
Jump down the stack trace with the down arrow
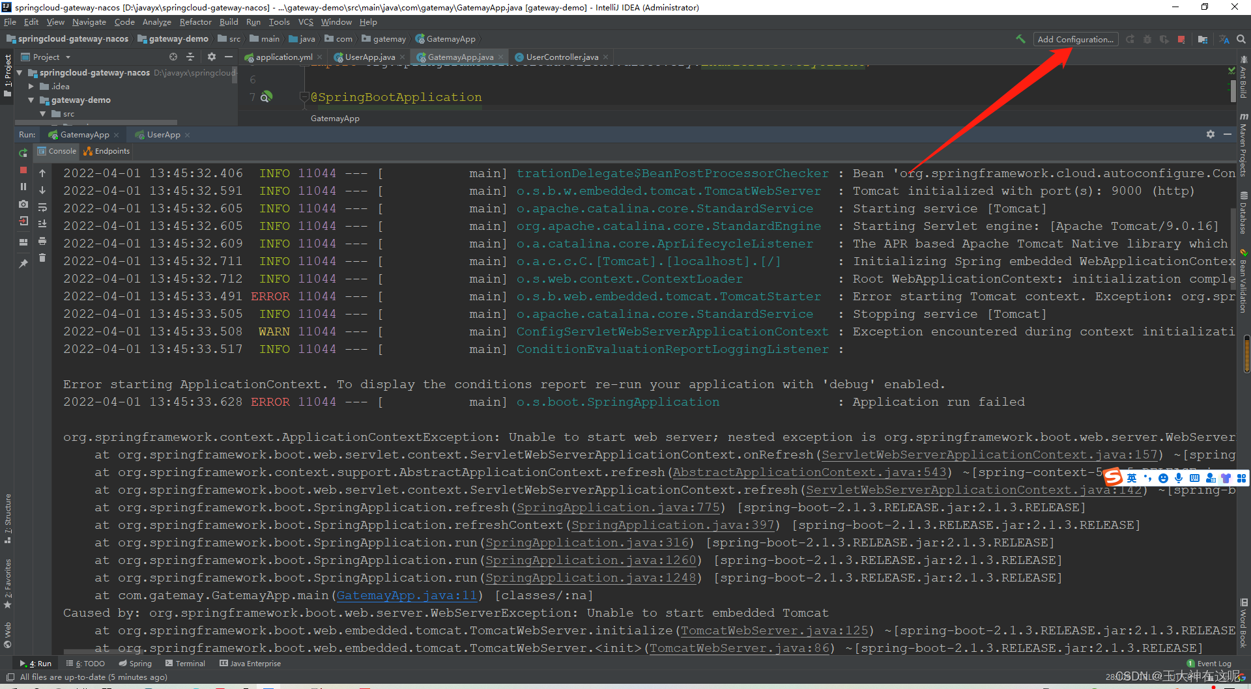point(42,190)
